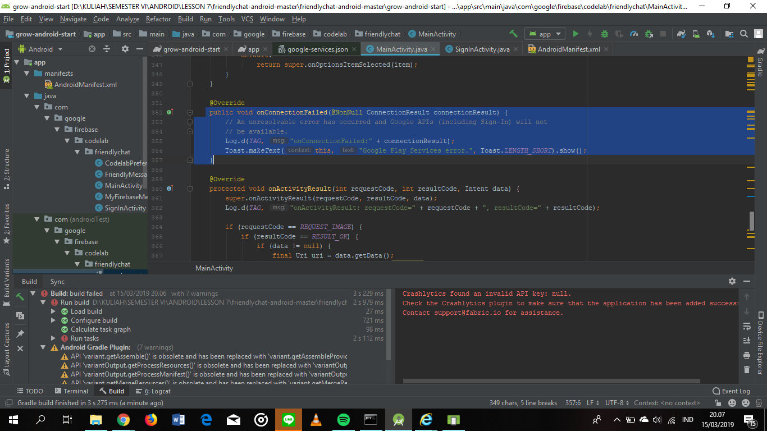Click the user account avatar icon
This screenshot has width=767, height=431.
point(758,34)
